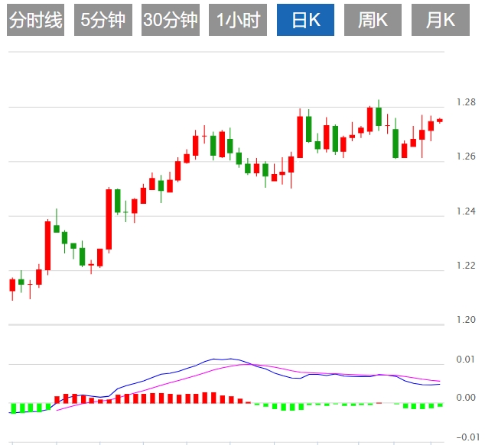Image resolution: width=485 pixels, height=445 pixels.
Task: Open the 30分钟 interval tab
Action: tap(171, 20)
